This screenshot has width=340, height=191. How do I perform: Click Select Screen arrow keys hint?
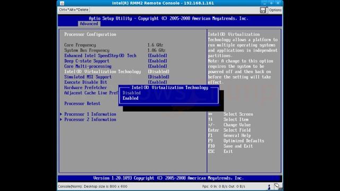(x=230, y=114)
